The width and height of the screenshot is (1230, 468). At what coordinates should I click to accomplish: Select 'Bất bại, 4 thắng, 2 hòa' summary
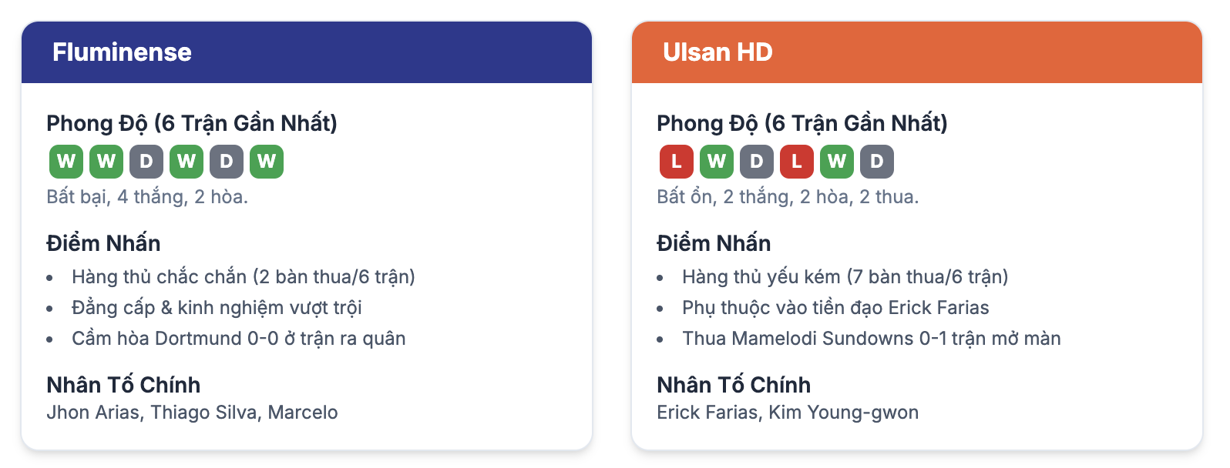tap(147, 197)
